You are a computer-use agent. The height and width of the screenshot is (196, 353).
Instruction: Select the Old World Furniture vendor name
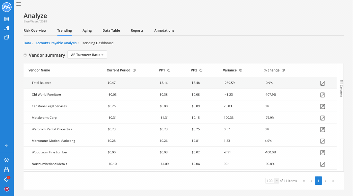(46, 94)
